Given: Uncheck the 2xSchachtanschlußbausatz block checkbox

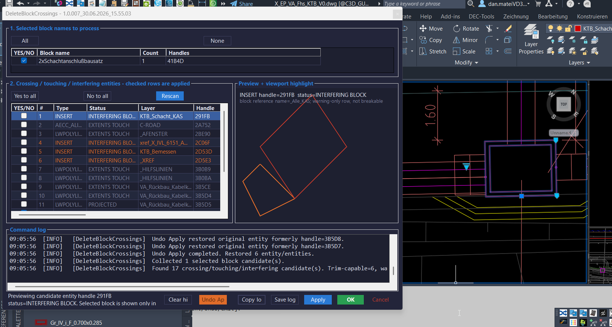Looking at the screenshot, I should click(x=24, y=61).
